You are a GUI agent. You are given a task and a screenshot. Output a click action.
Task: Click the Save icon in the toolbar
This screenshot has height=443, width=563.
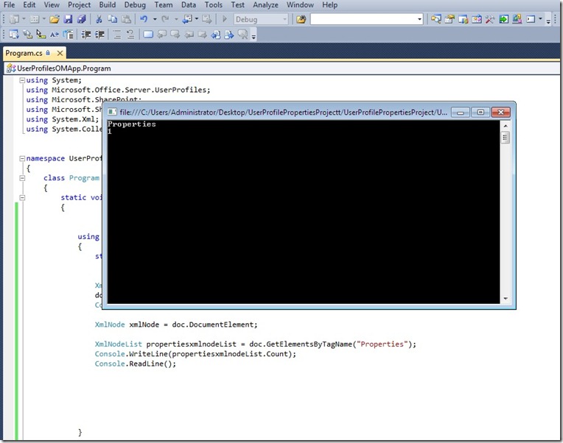pos(68,19)
